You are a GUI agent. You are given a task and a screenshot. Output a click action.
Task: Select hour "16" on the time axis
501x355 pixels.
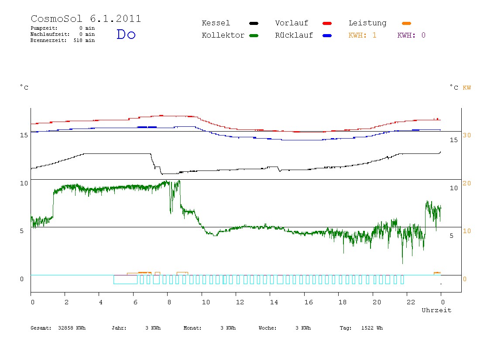pyautogui.click(x=309, y=302)
